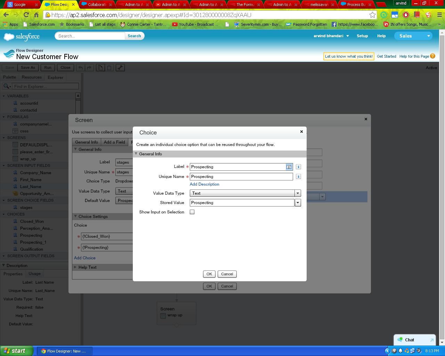The image size is (445, 356).
Task: Click the info icon beside Unique Name
Action: (x=298, y=177)
